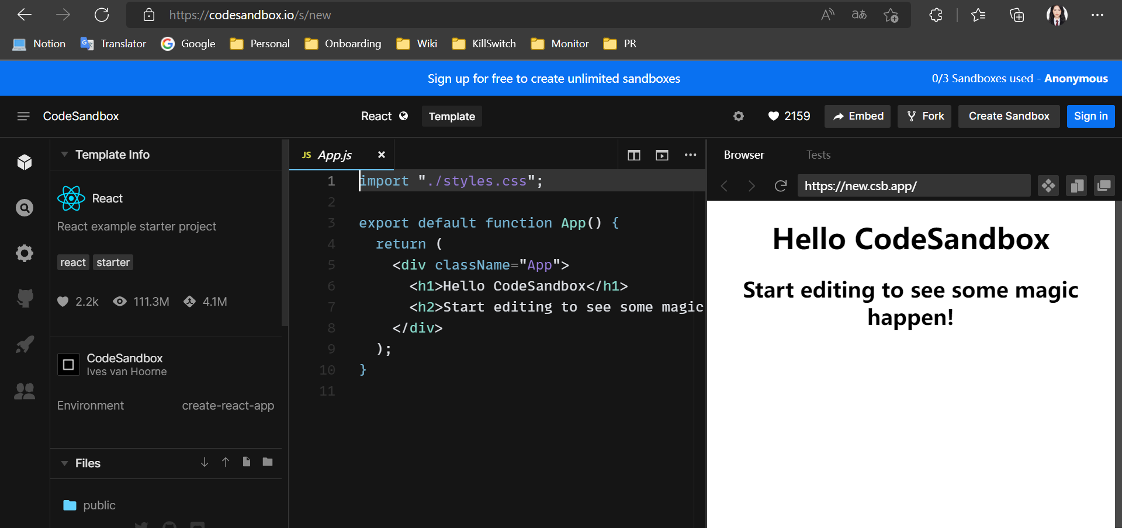Collapse the Template Info section
1122x528 pixels.
tap(65, 155)
